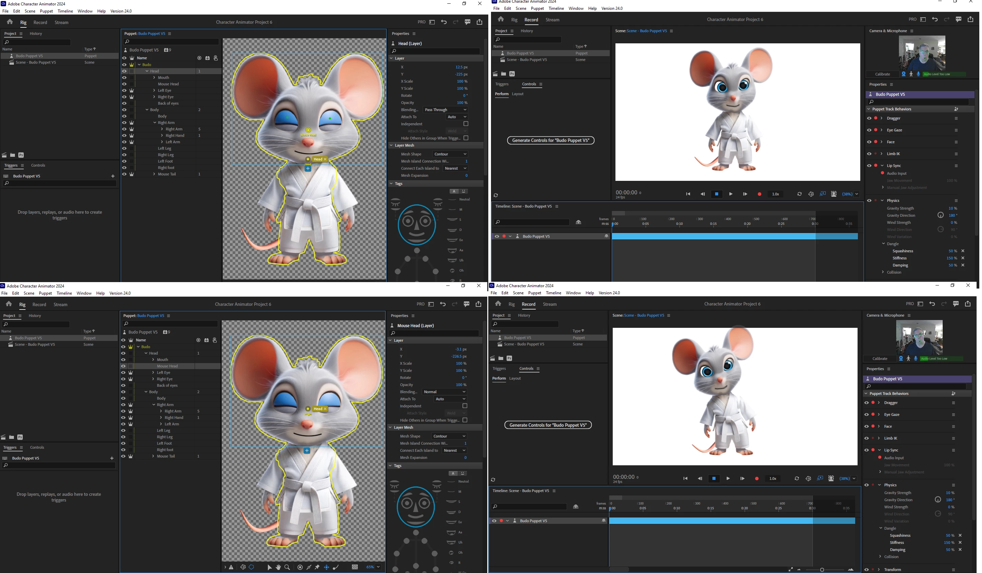This screenshot has height=573, width=982.
Task: Open the Normal blending dropdown
Action: coord(444,392)
